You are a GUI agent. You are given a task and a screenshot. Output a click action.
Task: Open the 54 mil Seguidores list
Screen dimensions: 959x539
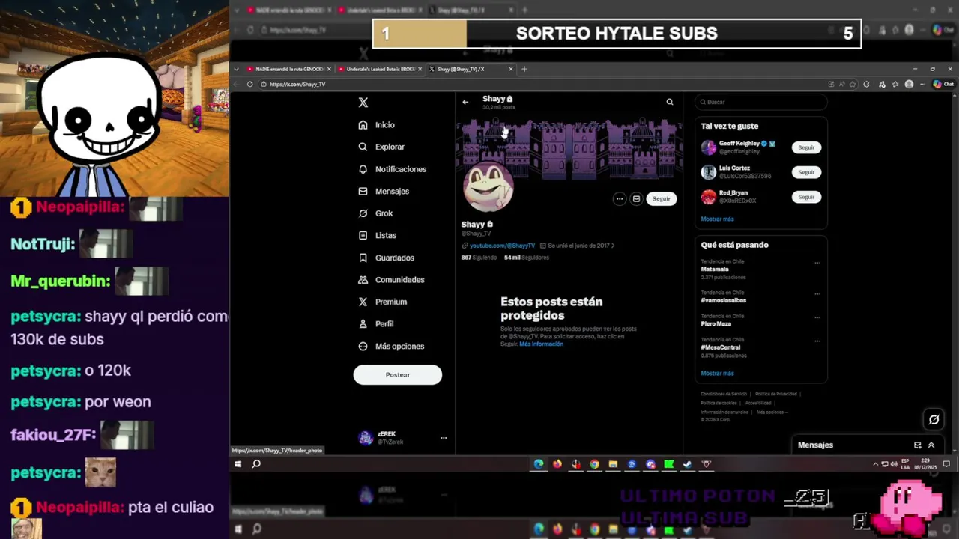point(527,258)
